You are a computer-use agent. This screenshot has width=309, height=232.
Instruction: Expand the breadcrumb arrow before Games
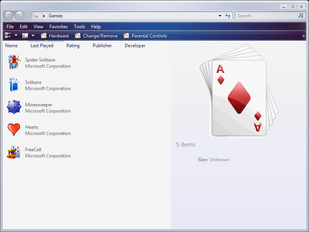[x=44, y=16]
